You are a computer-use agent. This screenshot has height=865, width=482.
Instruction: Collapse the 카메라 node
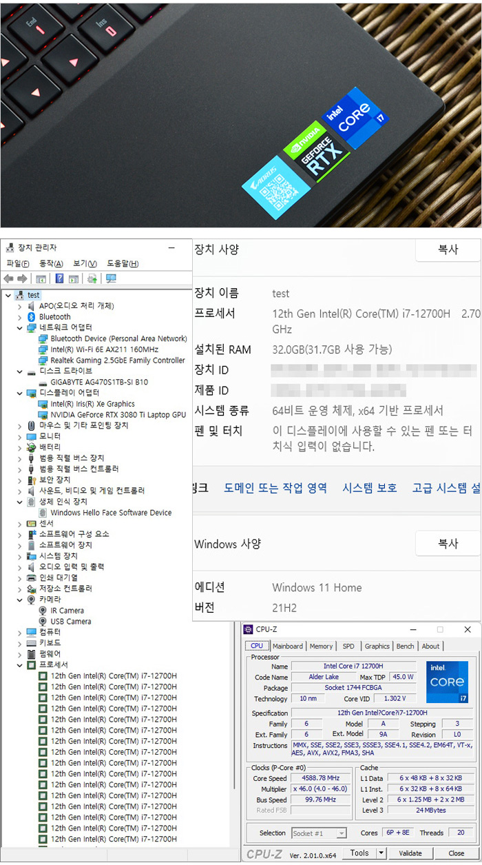(19, 600)
